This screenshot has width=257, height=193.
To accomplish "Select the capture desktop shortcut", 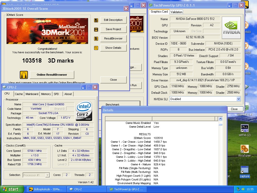I will (x=244, y=172).
